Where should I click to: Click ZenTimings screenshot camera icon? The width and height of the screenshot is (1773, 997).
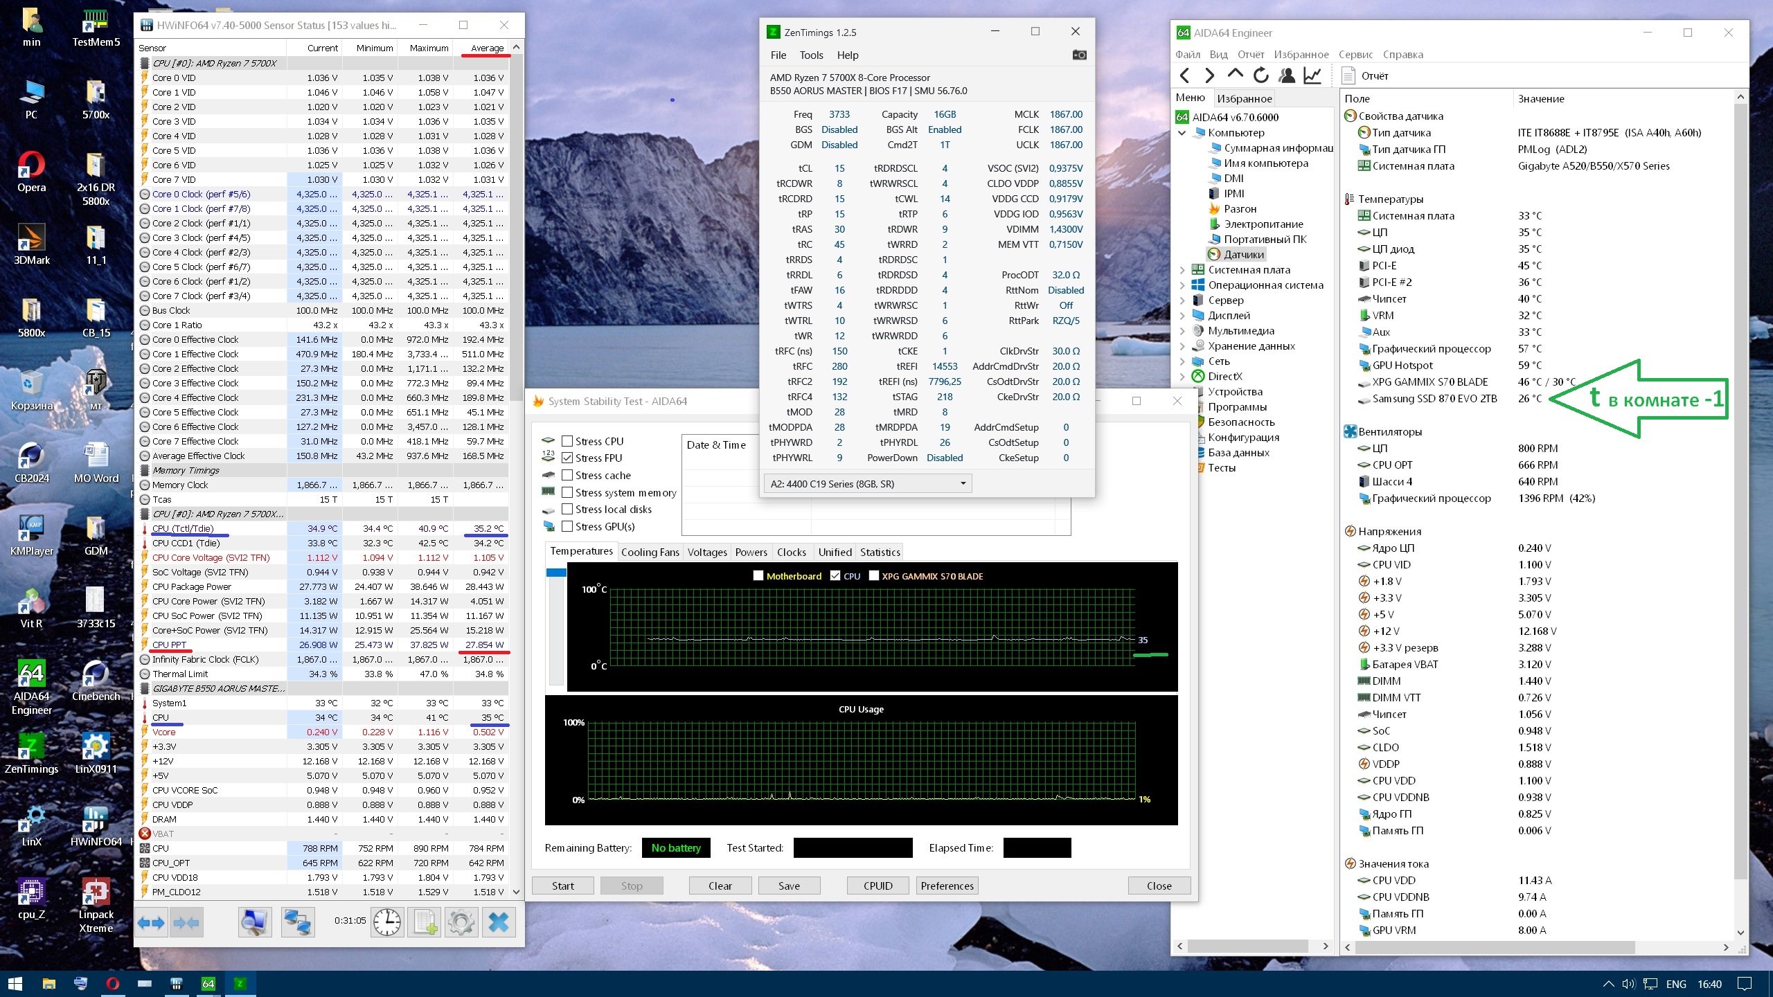1079,55
